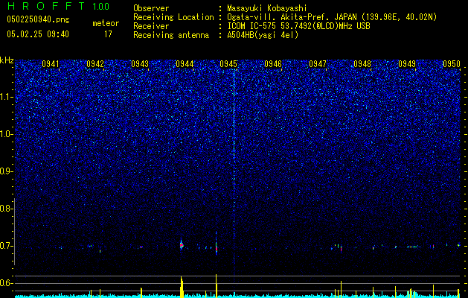Click time marker 0945
The height and width of the screenshot is (298, 468).
click(x=228, y=63)
